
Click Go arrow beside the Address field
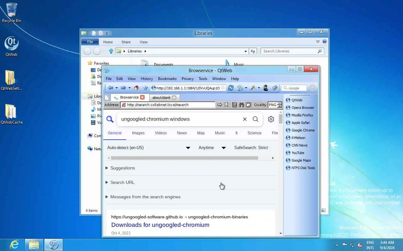click(x=219, y=105)
